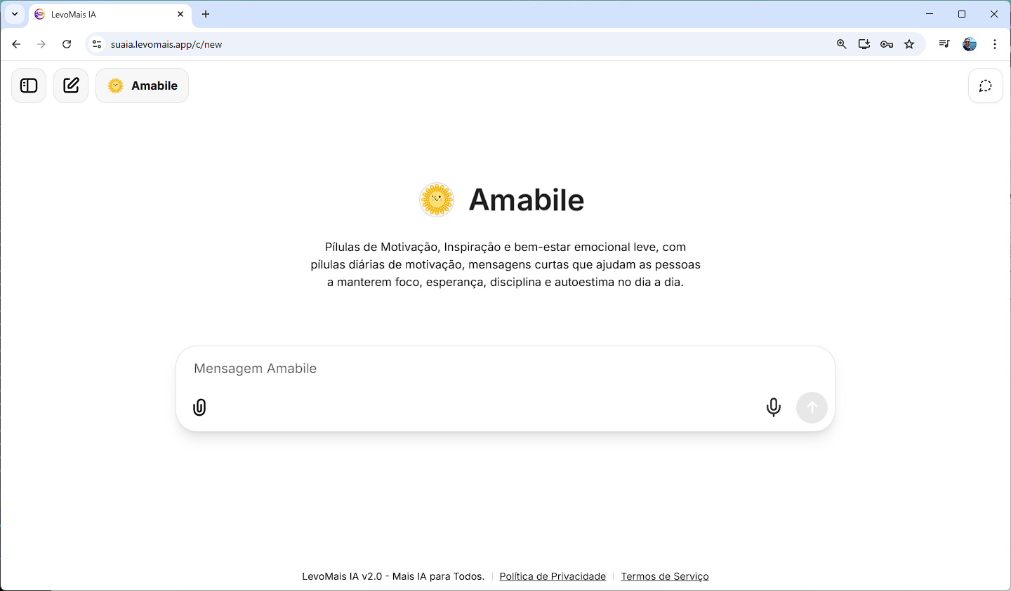
Task: Open Termos de Serviço link
Action: point(665,576)
